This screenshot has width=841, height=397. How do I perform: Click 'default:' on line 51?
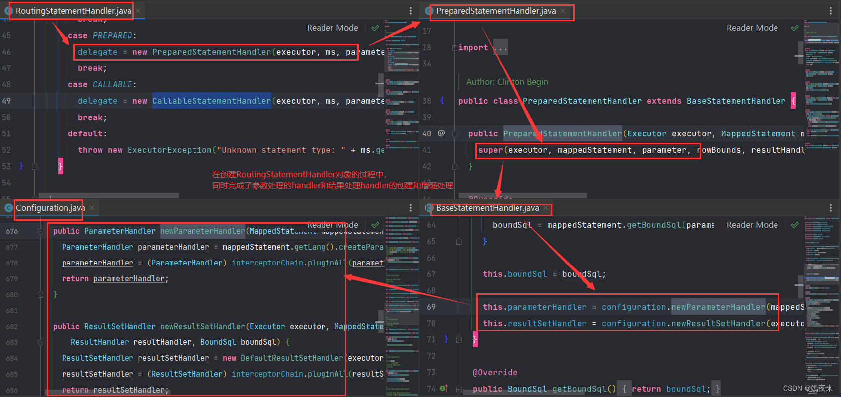tap(87, 134)
